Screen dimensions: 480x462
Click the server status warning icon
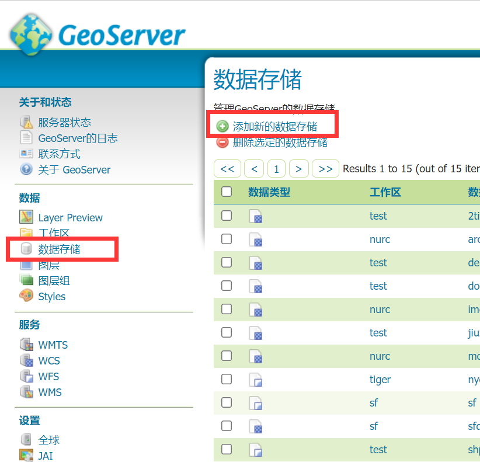coord(26,122)
